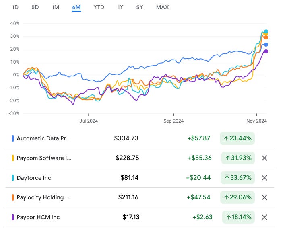
Task: Open Paycom Software stock name
Action: point(44,158)
